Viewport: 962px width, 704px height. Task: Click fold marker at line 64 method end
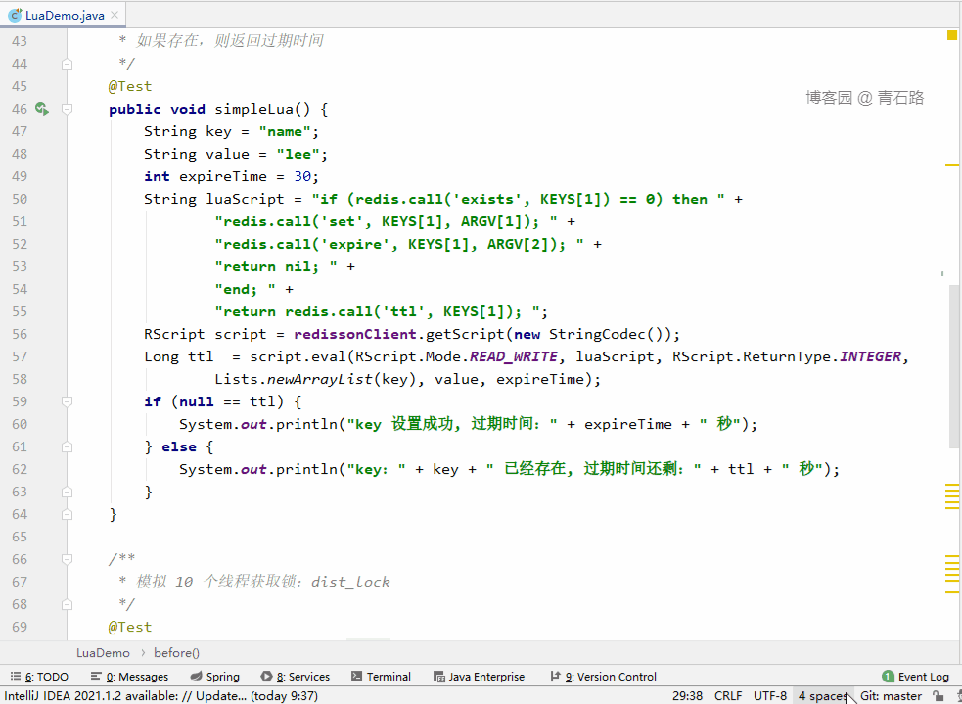tap(67, 514)
